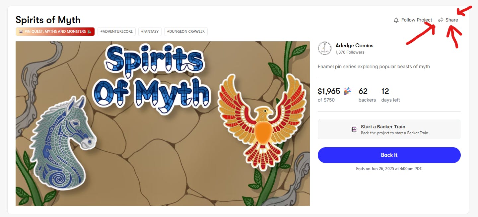The height and width of the screenshot is (217, 478).
Task: Open the Arledge Comics creator profile link
Action: (354, 46)
